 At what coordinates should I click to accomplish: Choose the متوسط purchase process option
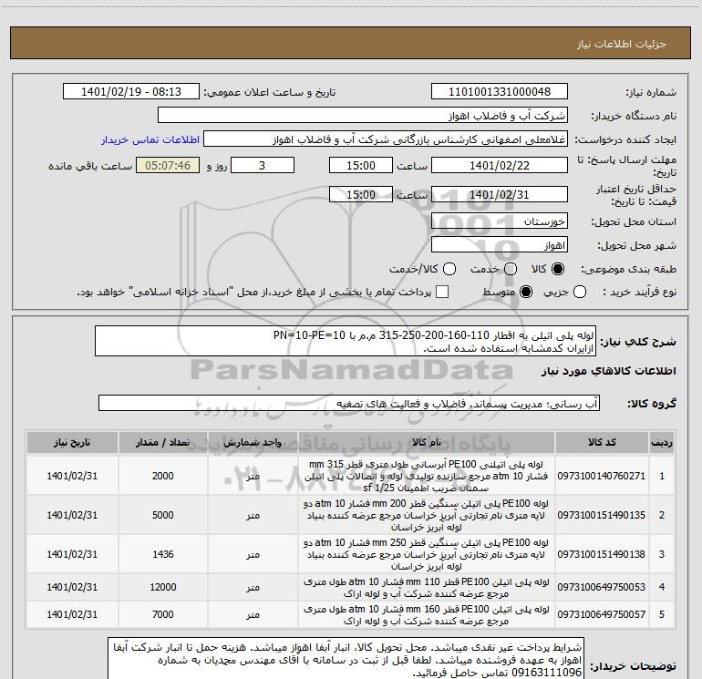point(526,292)
